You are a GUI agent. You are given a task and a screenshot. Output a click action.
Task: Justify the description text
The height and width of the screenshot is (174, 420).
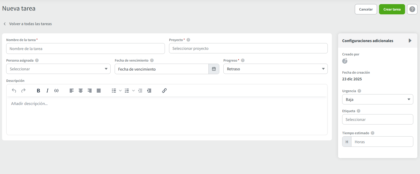(99, 91)
